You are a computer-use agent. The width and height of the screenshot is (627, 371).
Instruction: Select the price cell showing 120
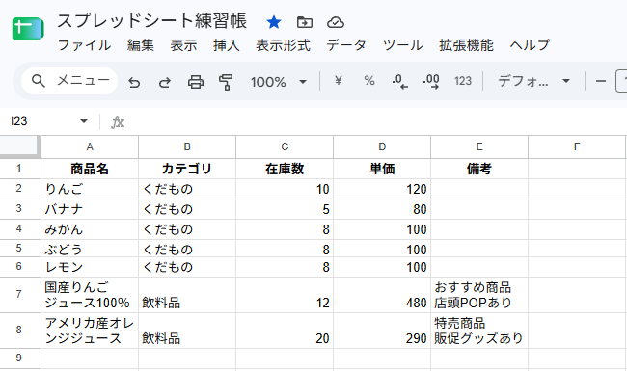382,189
